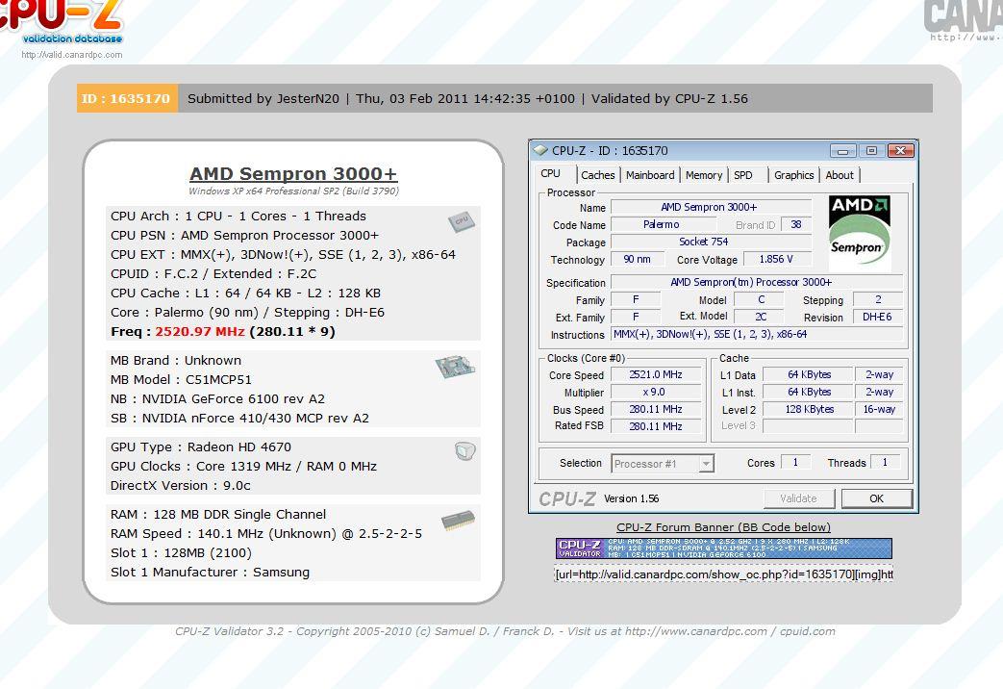Close the CPU-Z window
Screen dimensions: 1003x689
point(901,151)
